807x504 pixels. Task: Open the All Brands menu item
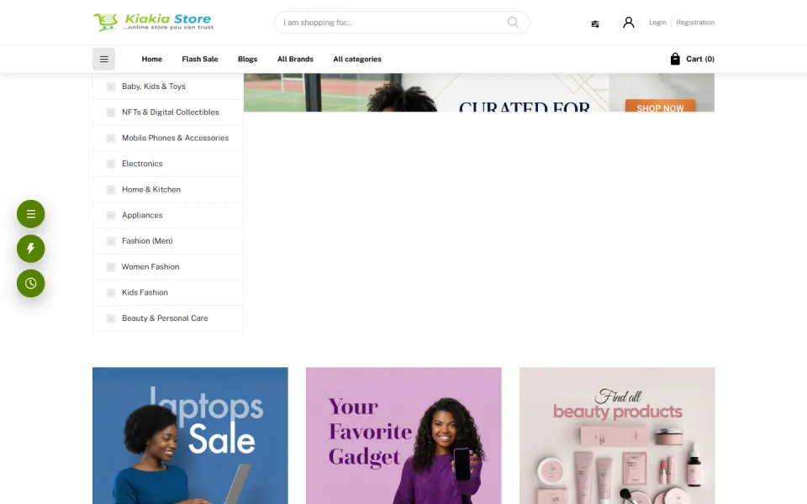click(x=295, y=59)
